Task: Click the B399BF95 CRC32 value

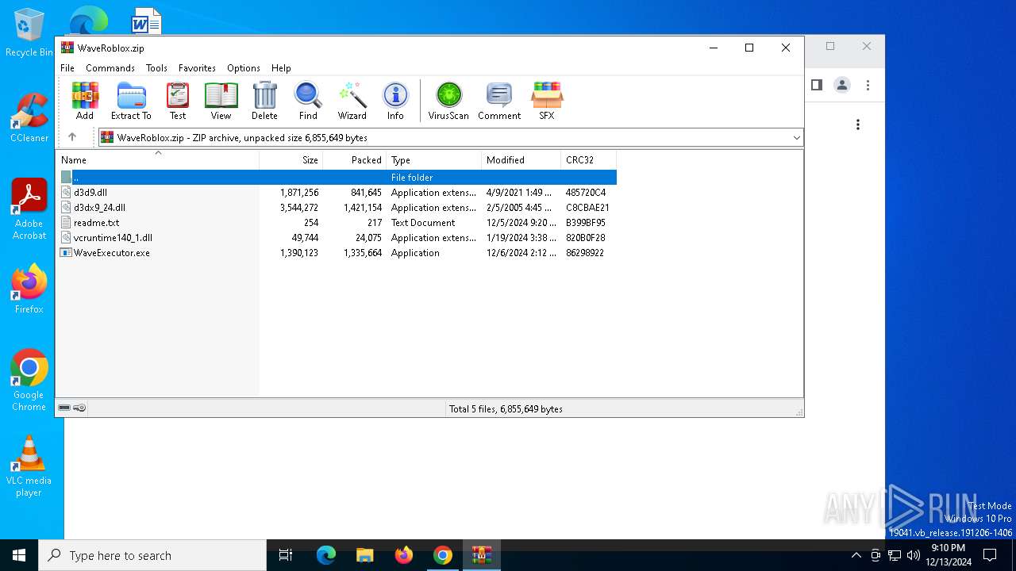Action: pyautogui.click(x=586, y=223)
